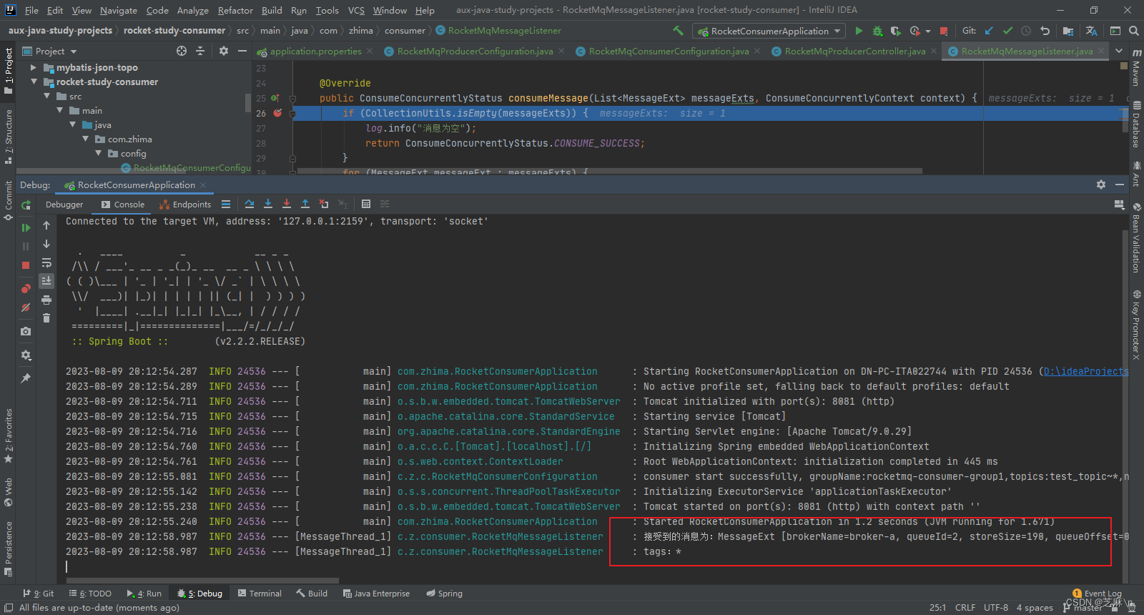1144x615 pixels.
Task: Run RocketConsumerApplication with green play icon
Action: [859, 31]
